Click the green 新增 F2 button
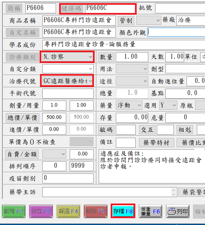This screenshot has width=205, height=225. (x=14, y=211)
